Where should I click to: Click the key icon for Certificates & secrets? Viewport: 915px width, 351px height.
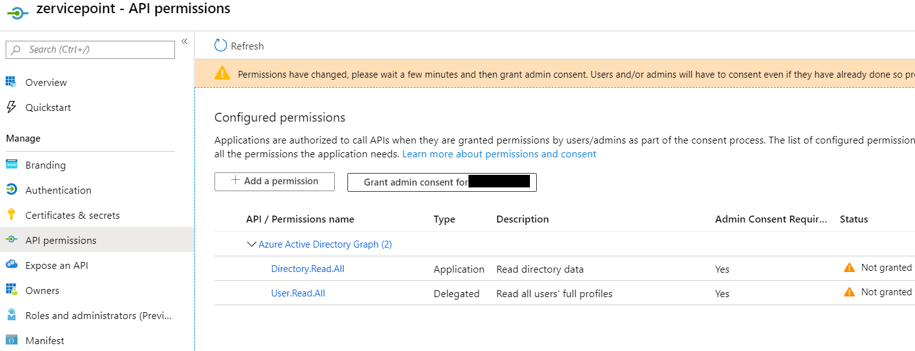[x=11, y=215]
